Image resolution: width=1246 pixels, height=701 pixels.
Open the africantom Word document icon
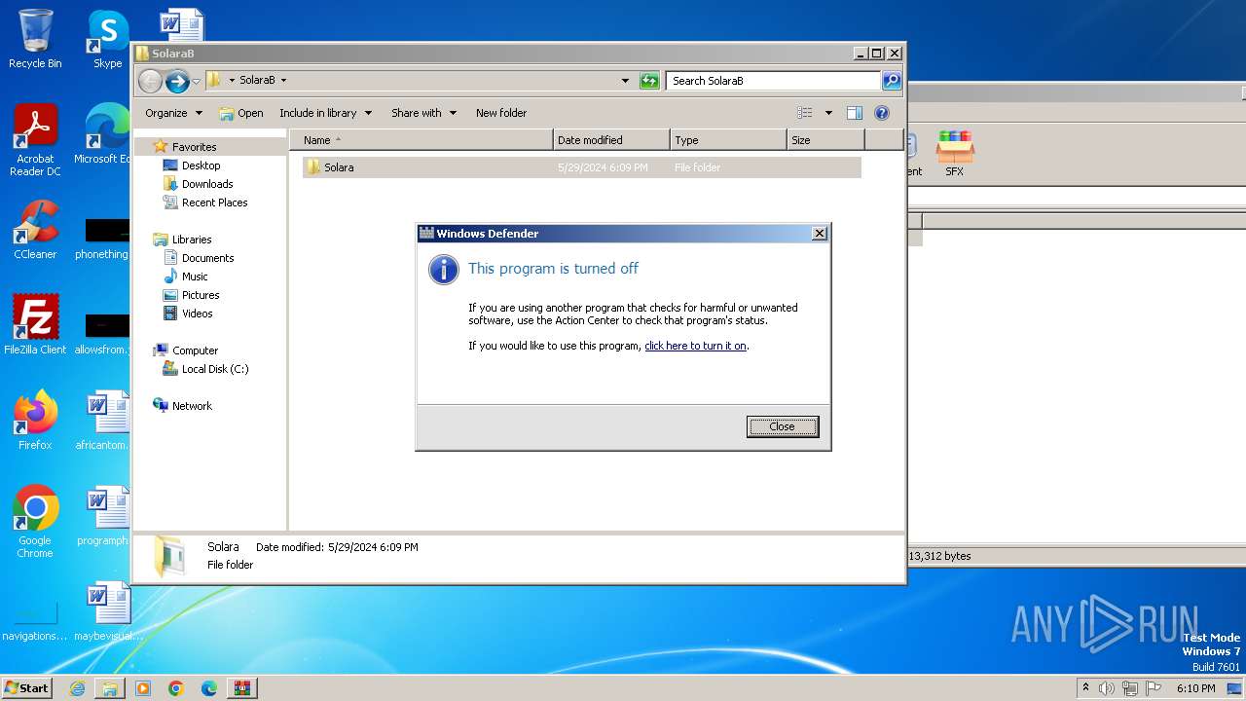coord(104,421)
